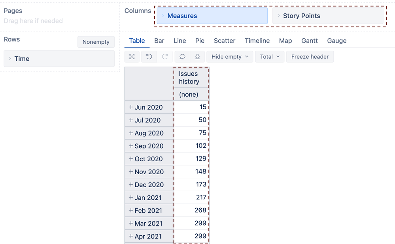Toggle the Freeze header option
The image size is (395, 244).
point(310,56)
